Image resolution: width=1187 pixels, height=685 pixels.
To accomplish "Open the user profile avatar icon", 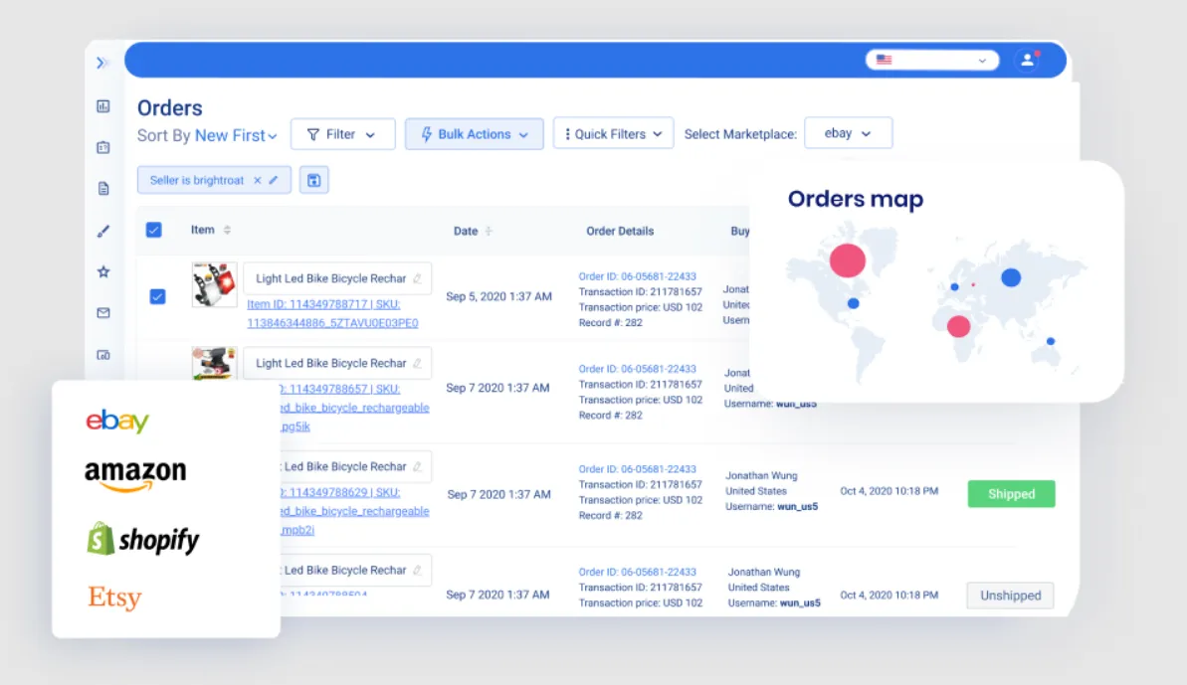I will tap(1027, 60).
